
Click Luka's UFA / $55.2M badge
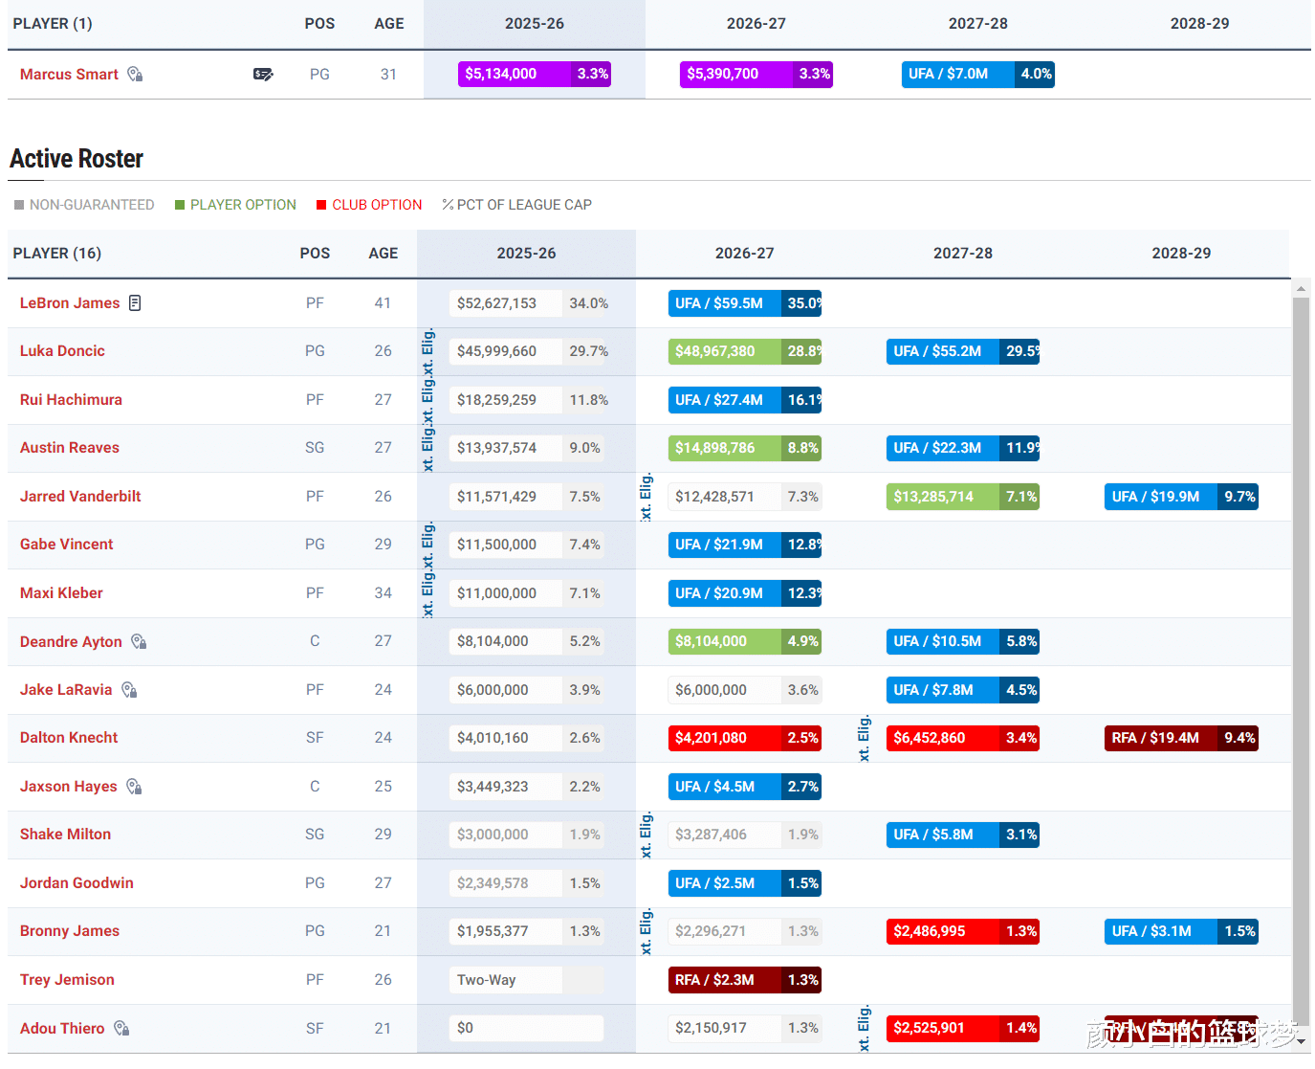[x=962, y=351]
